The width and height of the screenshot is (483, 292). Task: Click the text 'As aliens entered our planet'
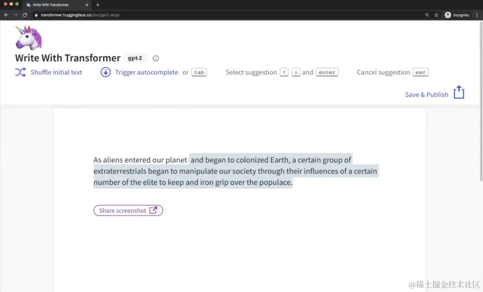(x=140, y=160)
